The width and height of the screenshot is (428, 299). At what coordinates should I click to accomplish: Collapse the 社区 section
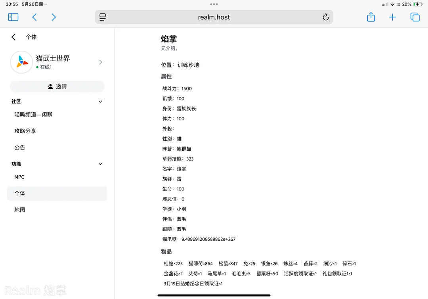click(100, 102)
